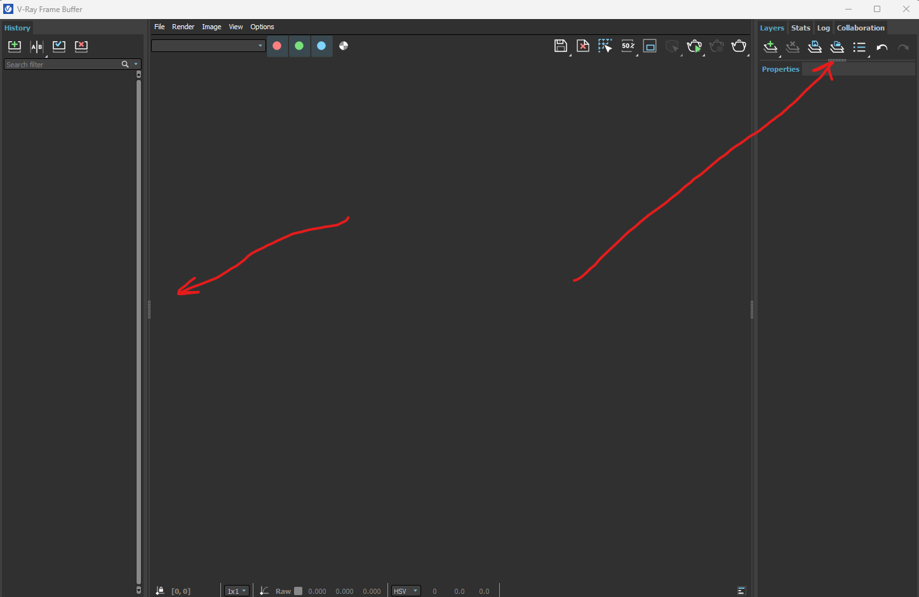The image size is (919, 597).
Task: Open the Render menu
Action: (184, 27)
